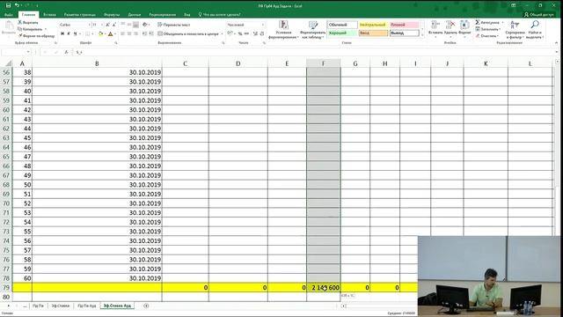Click the Name Box field
Viewport: 563px width, 317px height.
[x=15, y=52]
